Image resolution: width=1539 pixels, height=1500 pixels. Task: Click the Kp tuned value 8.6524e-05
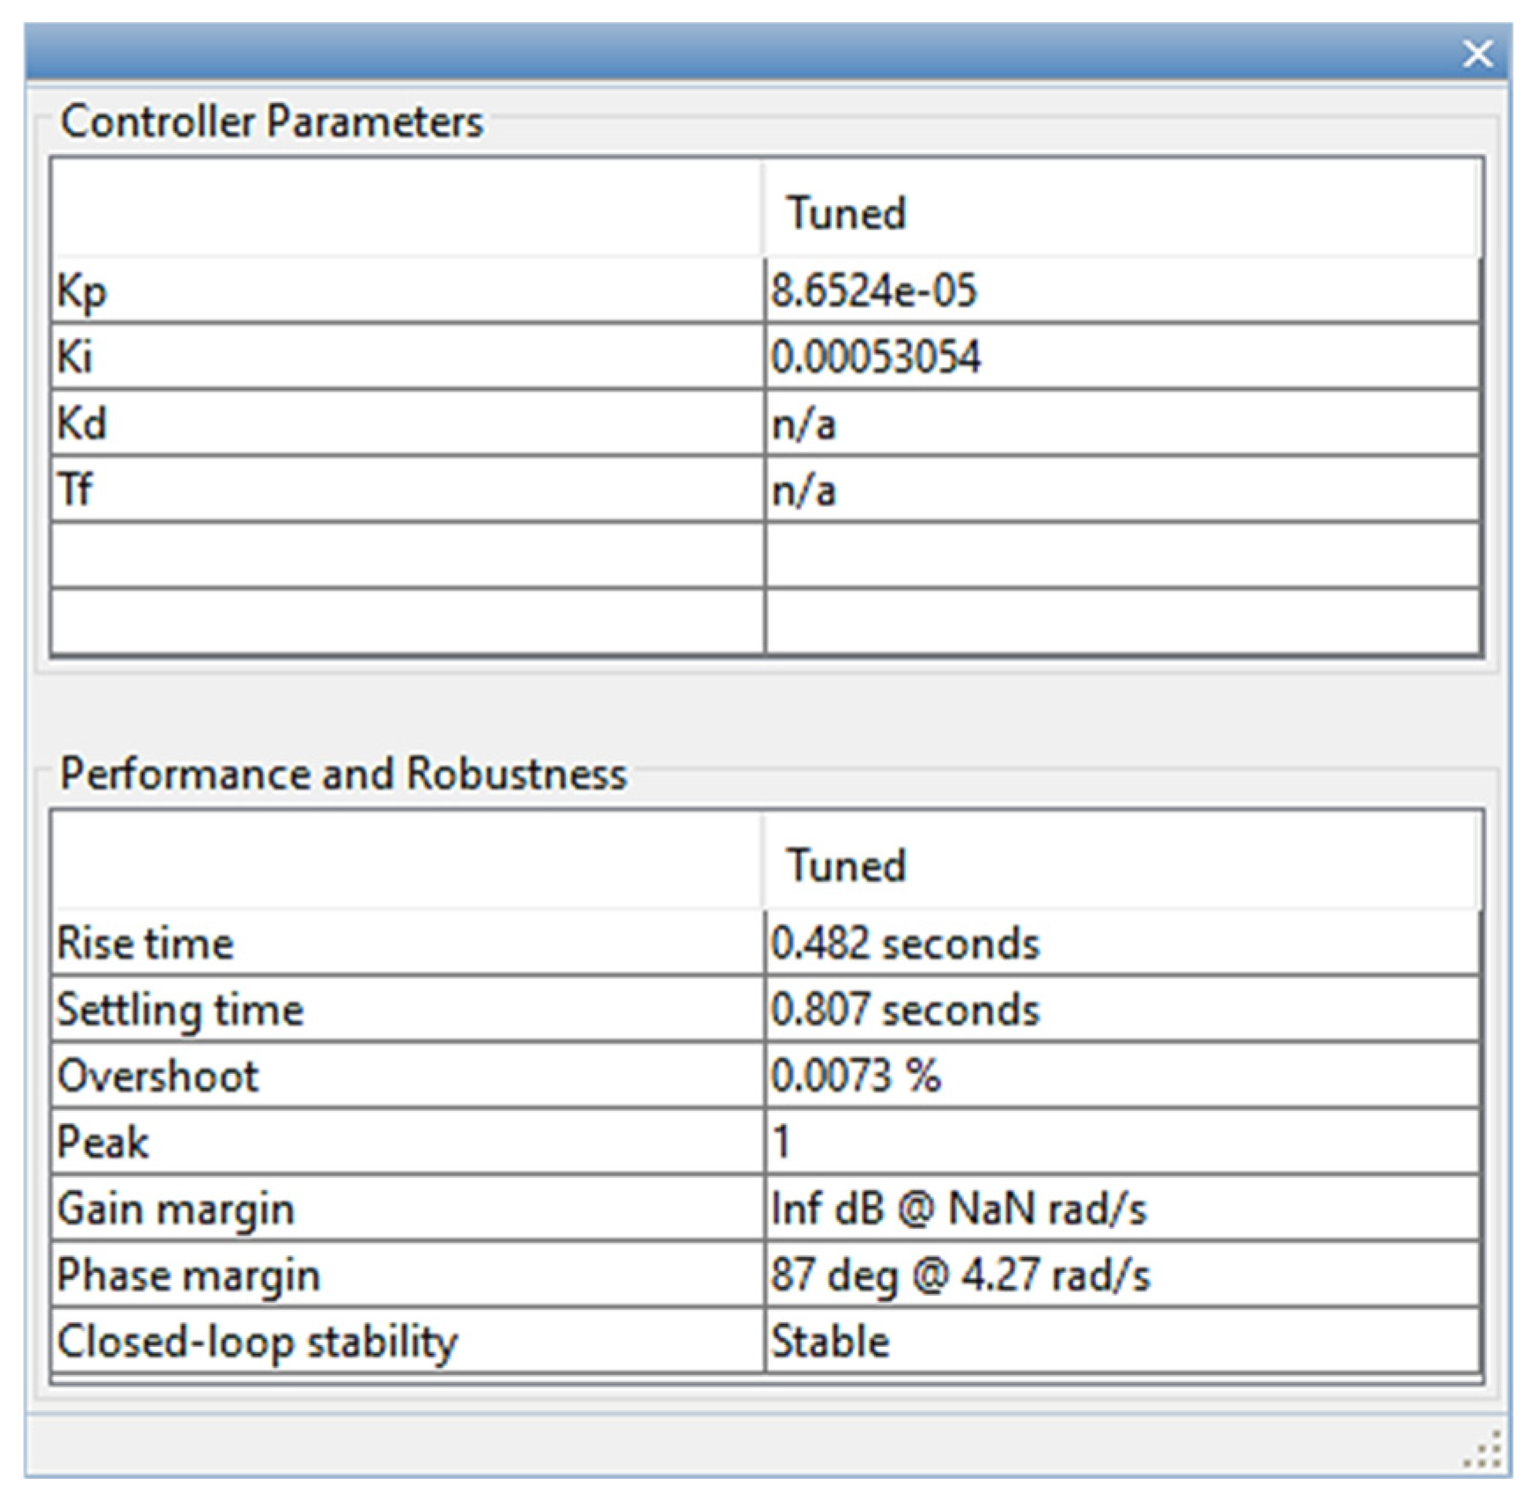[874, 290]
